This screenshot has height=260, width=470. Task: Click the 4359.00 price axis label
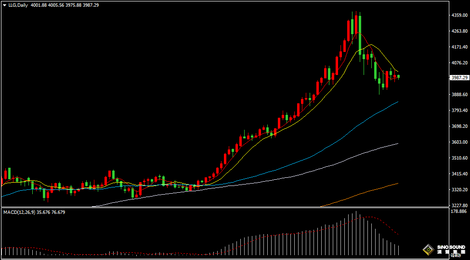point(459,15)
